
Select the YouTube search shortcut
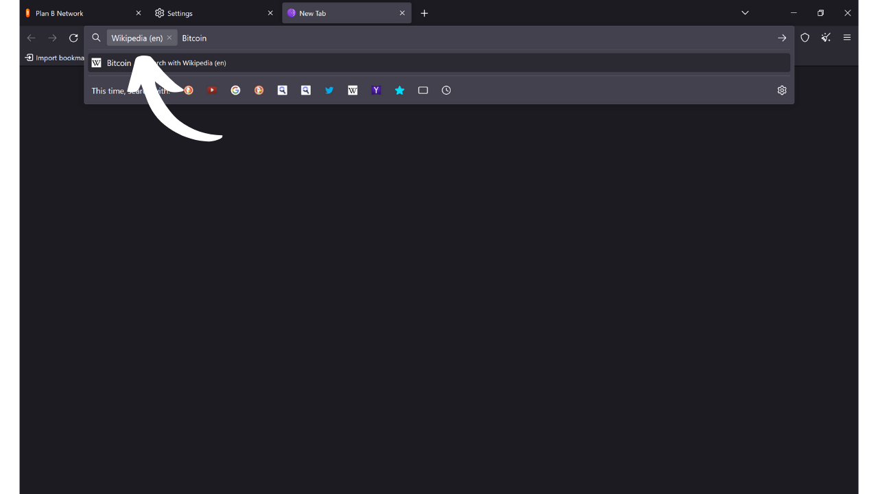[x=212, y=90]
